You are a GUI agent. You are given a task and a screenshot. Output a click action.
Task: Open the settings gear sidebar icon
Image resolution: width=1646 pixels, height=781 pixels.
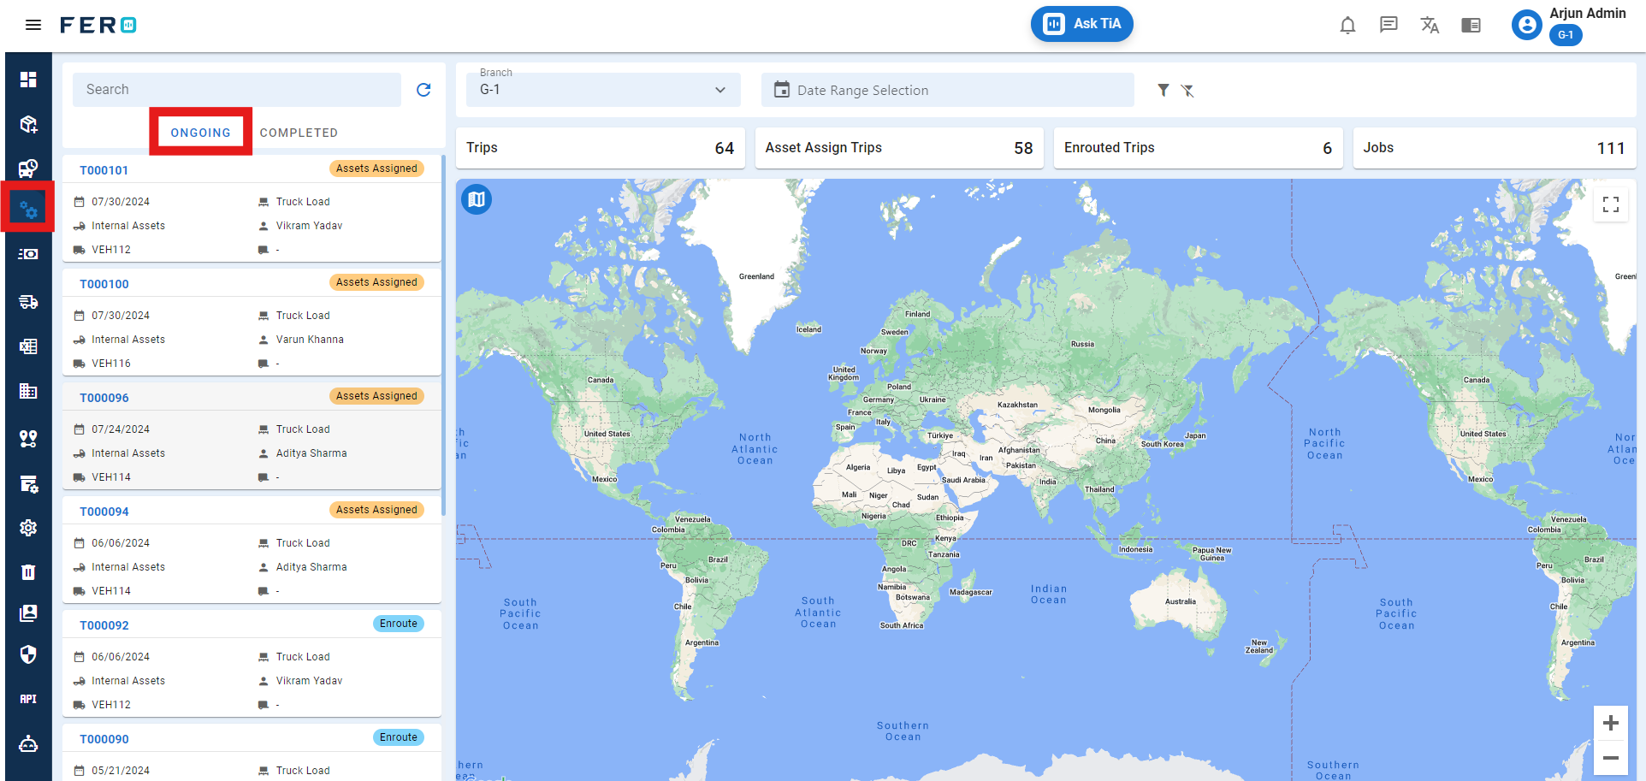(x=28, y=528)
